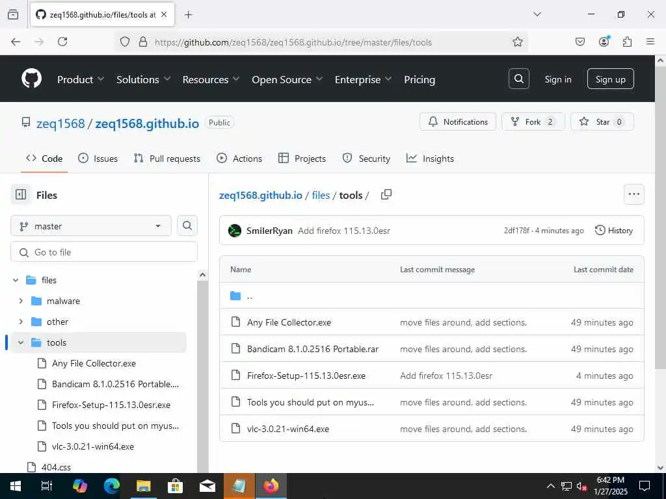Click the Save to Pocket icon
The height and width of the screenshot is (499, 666).
coord(579,42)
